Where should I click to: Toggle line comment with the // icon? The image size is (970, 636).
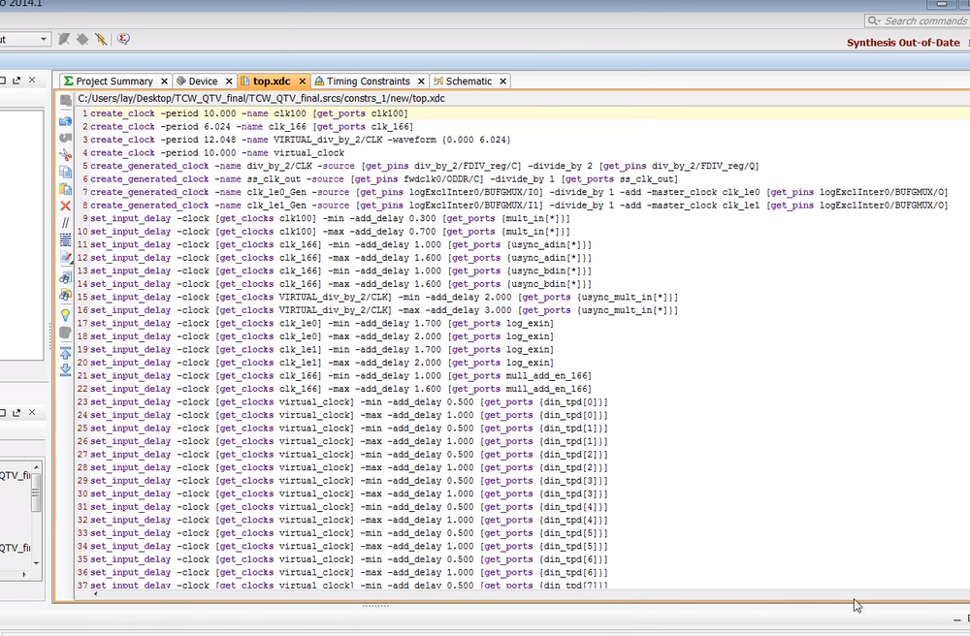65,224
